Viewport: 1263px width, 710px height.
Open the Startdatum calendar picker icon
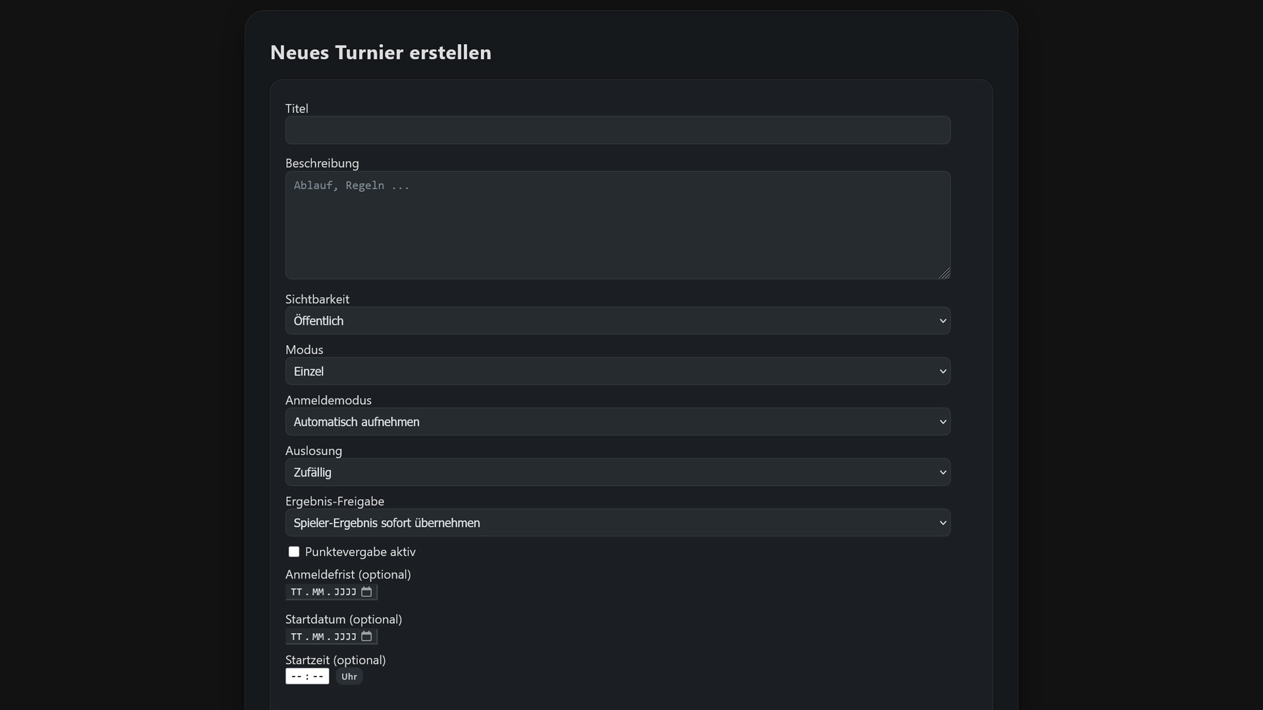[366, 636]
